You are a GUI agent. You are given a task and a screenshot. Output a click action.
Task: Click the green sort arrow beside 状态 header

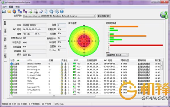coord(18,60)
